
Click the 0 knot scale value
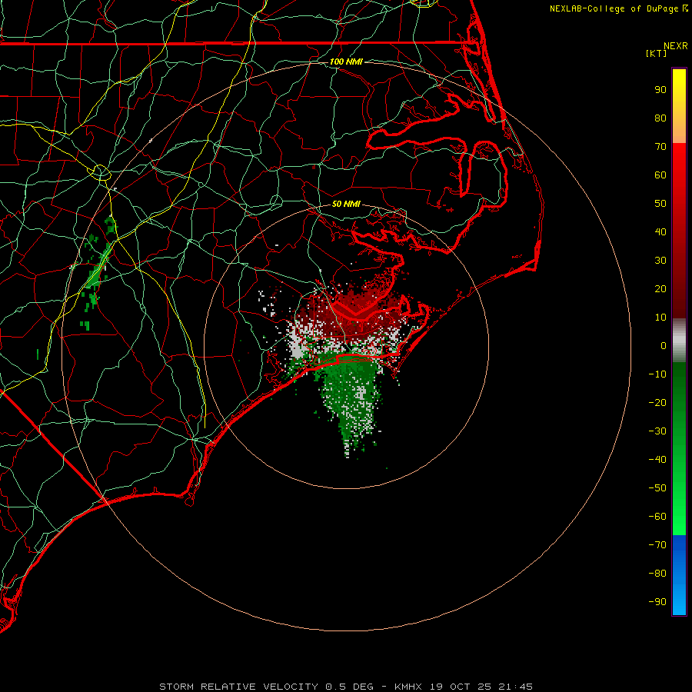[664, 345]
